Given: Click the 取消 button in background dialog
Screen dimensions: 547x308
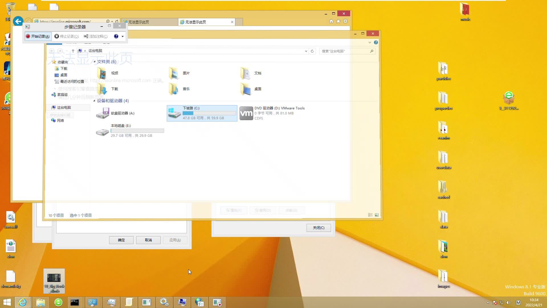Looking at the screenshot, I should [148, 240].
